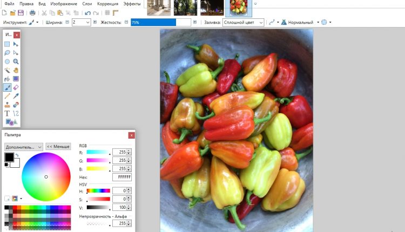Open the Правка menu

pos(26,4)
